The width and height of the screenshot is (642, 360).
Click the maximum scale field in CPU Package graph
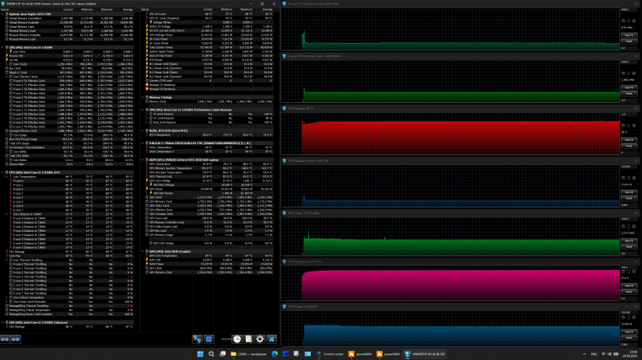(x=628, y=114)
